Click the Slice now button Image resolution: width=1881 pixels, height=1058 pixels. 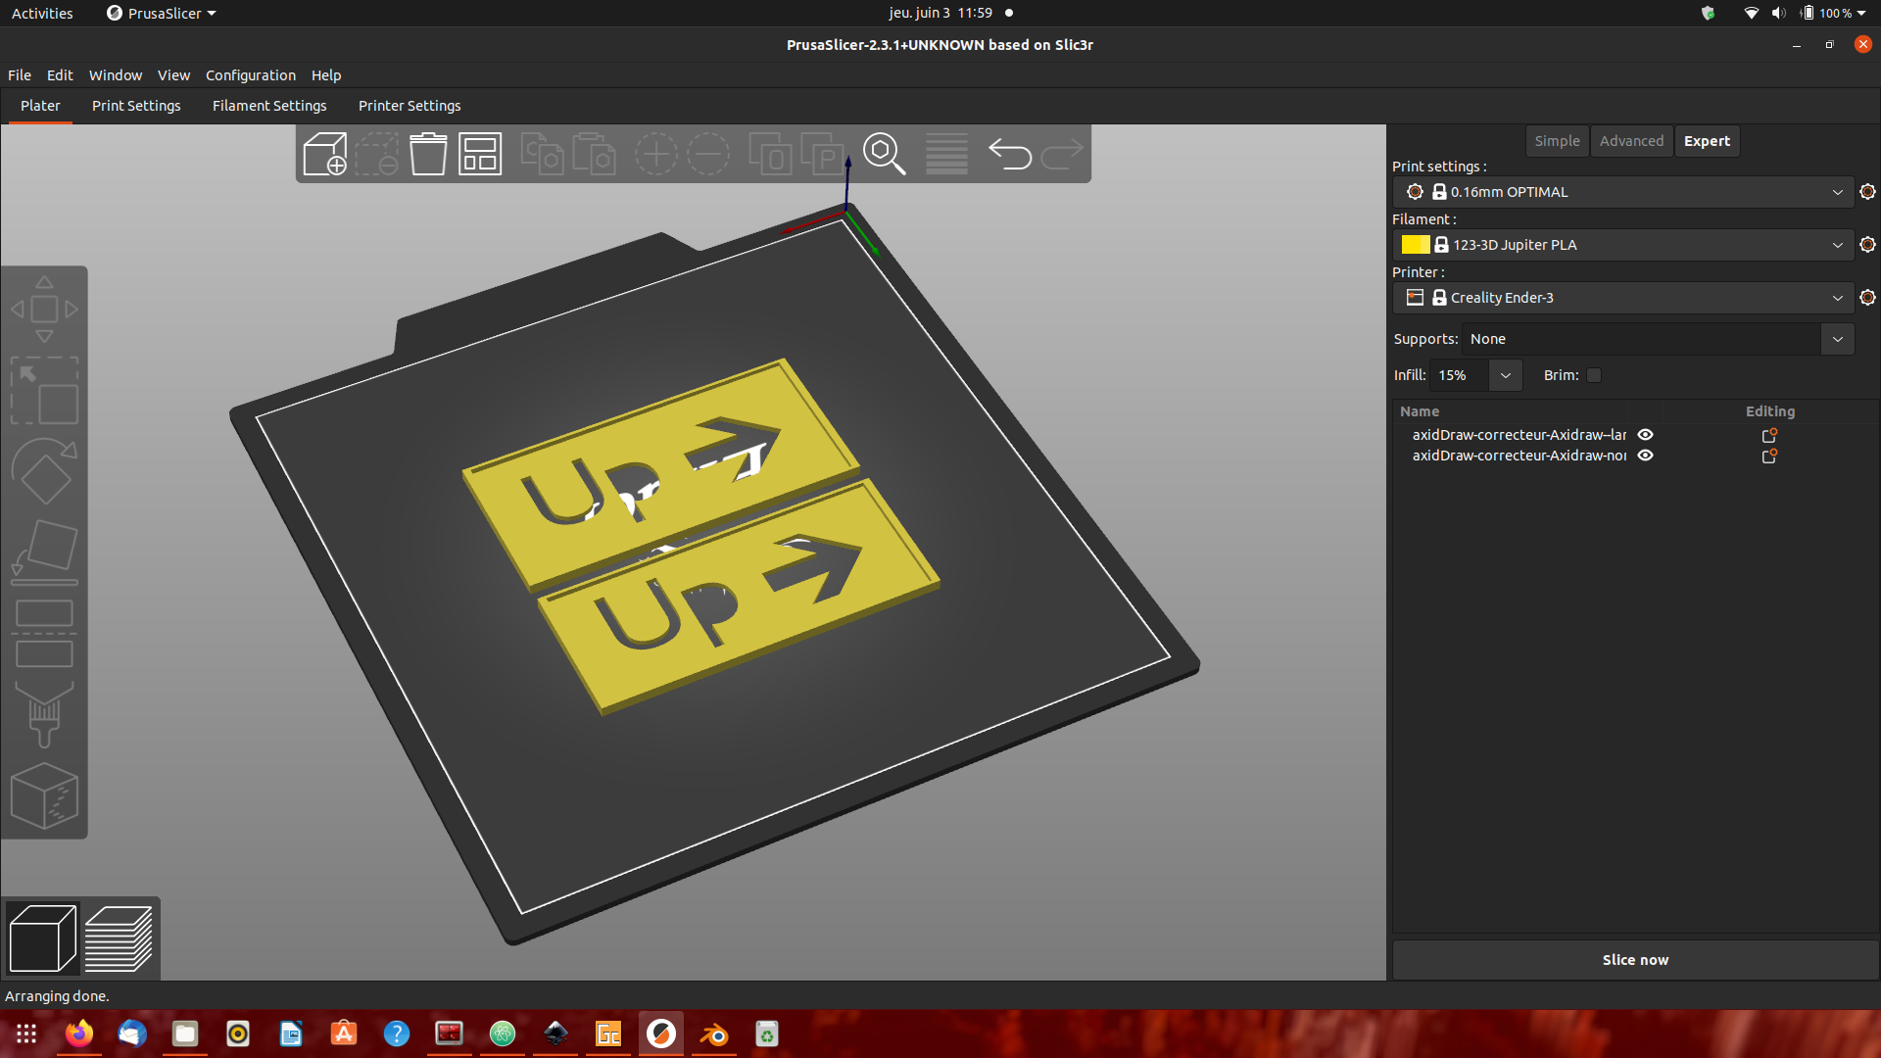click(1634, 959)
